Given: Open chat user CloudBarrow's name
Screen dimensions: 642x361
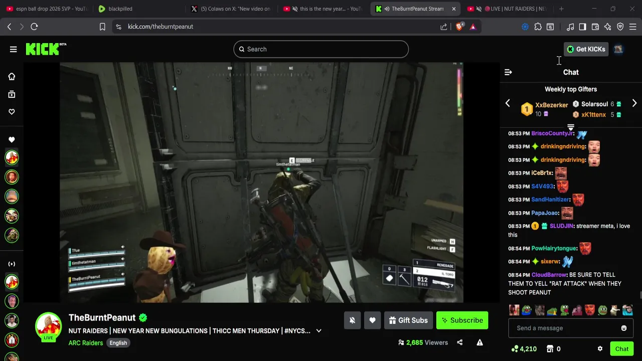Looking at the screenshot, I should (549, 275).
